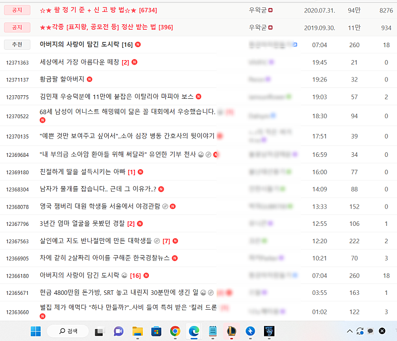Click the taskbar 검색 search box

(x=68, y=331)
